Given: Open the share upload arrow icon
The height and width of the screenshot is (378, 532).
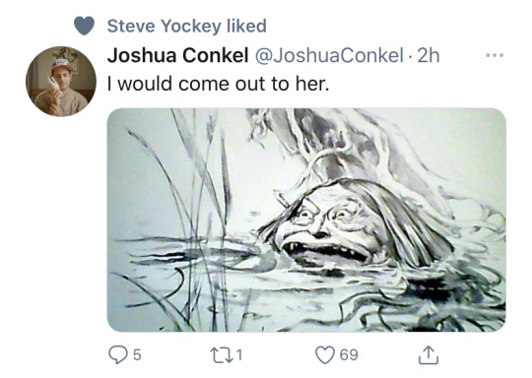Looking at the screenshot, I should pyautogui.click(x=429, y=354).
